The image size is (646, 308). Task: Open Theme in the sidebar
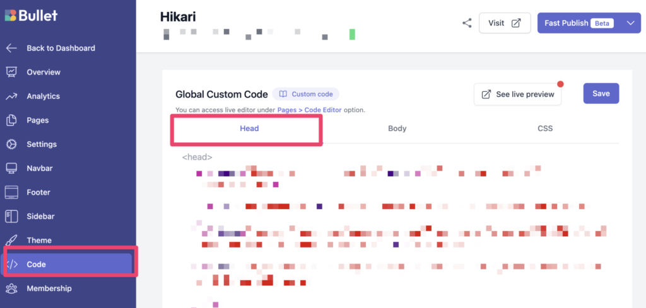(39, 240)
